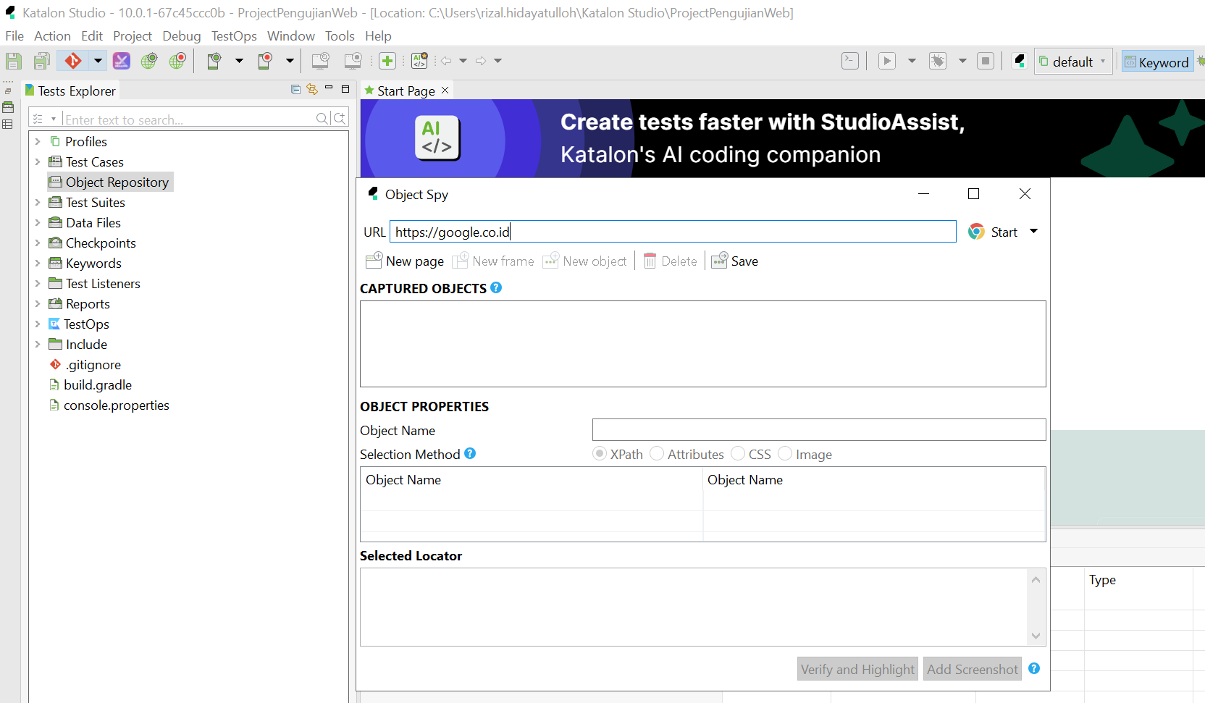Click Start button in Object Spy

point(994,232)
